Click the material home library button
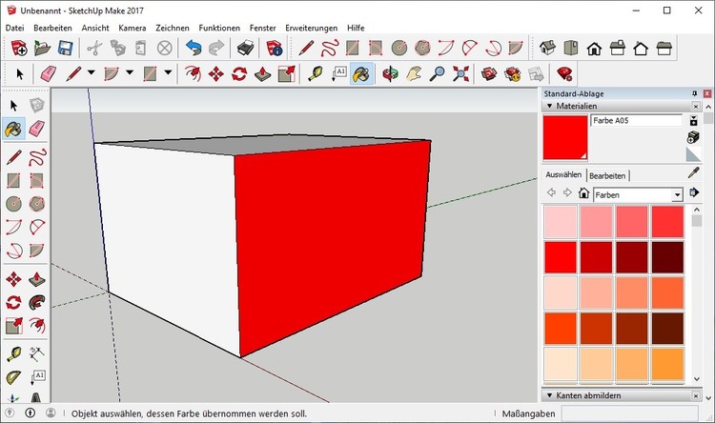This screenshot has width=715, height=423. [583, 193]
